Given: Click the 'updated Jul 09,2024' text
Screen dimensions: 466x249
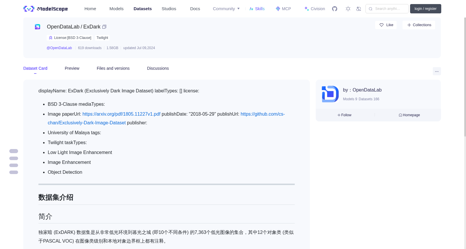Looking at the screenshot, I should pos(139,48).
